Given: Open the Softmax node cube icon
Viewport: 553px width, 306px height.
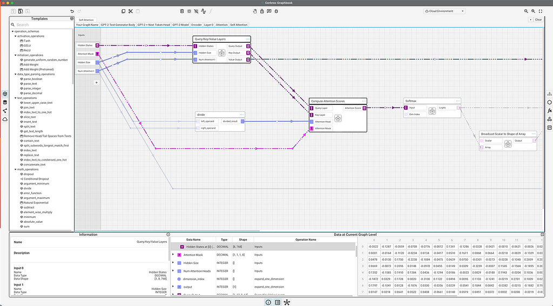Looking at the screenshot, I should [x=432, y=111].
